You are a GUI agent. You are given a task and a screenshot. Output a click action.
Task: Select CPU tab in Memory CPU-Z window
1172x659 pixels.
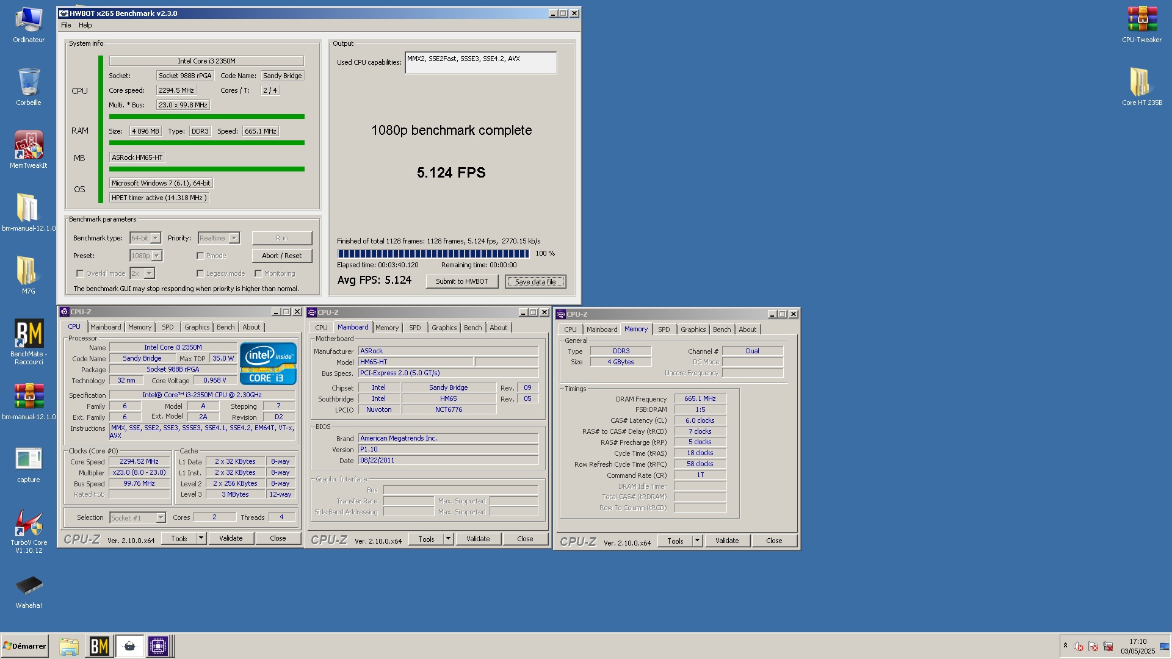pos(570,329)
